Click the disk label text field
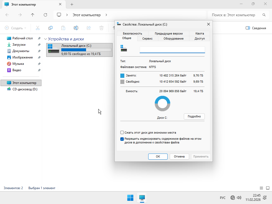Screen dimensions: 272x204 (x=172, y=50)
